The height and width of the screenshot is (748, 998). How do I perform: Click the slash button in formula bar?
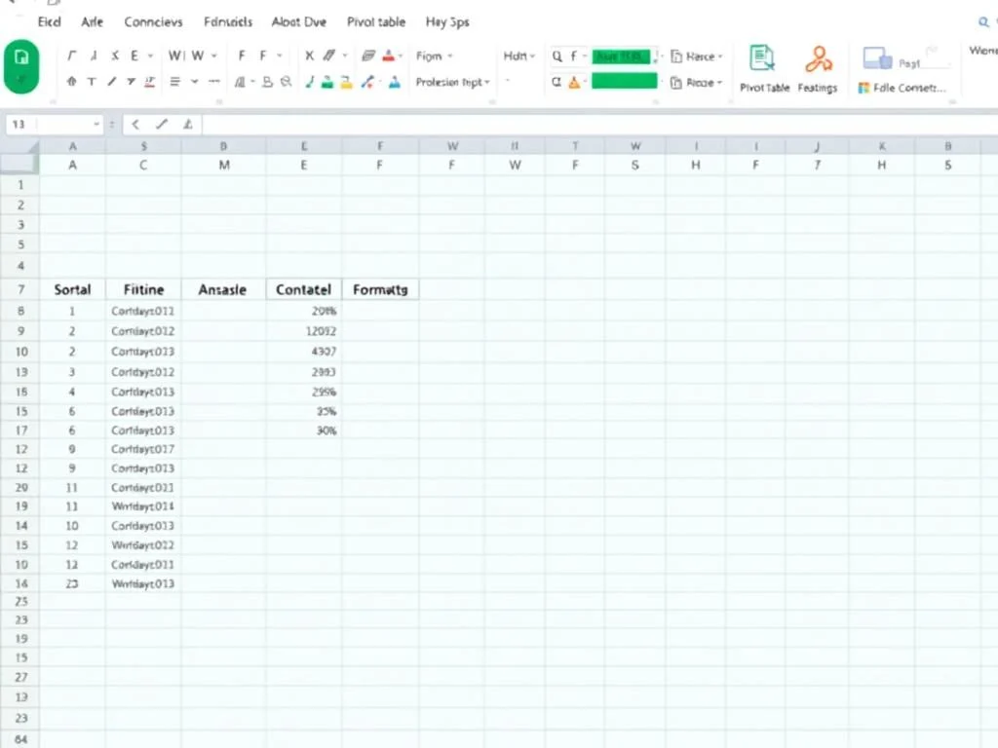coord(162,124)
